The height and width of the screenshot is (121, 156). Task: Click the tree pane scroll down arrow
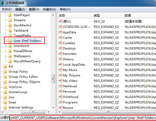point(53,108)
